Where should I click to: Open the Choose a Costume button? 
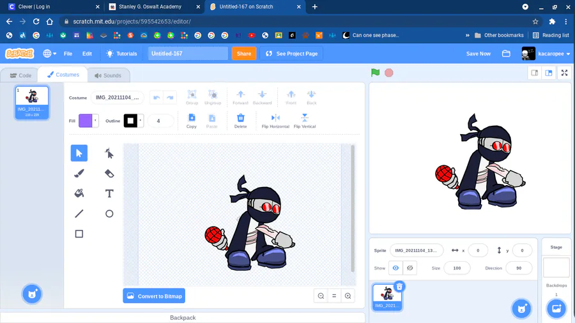32,294
